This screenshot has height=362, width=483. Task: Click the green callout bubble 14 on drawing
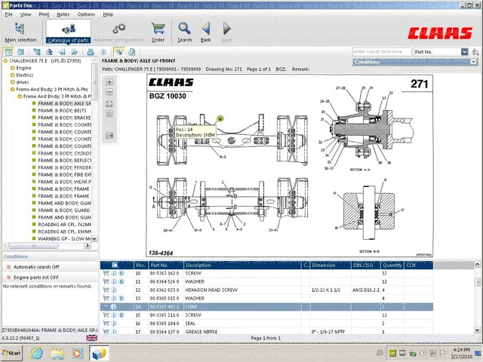[220, 118]
